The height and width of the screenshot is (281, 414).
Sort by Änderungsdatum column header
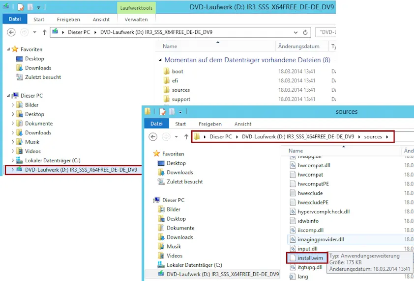pyautogui.click(x=298, y=47)
